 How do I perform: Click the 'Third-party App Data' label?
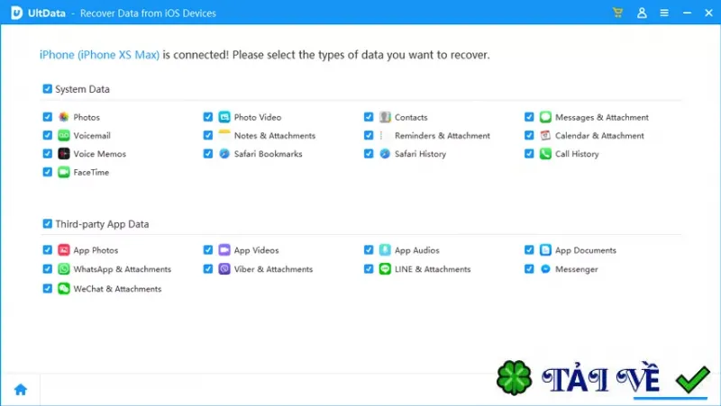coord(102,224)
